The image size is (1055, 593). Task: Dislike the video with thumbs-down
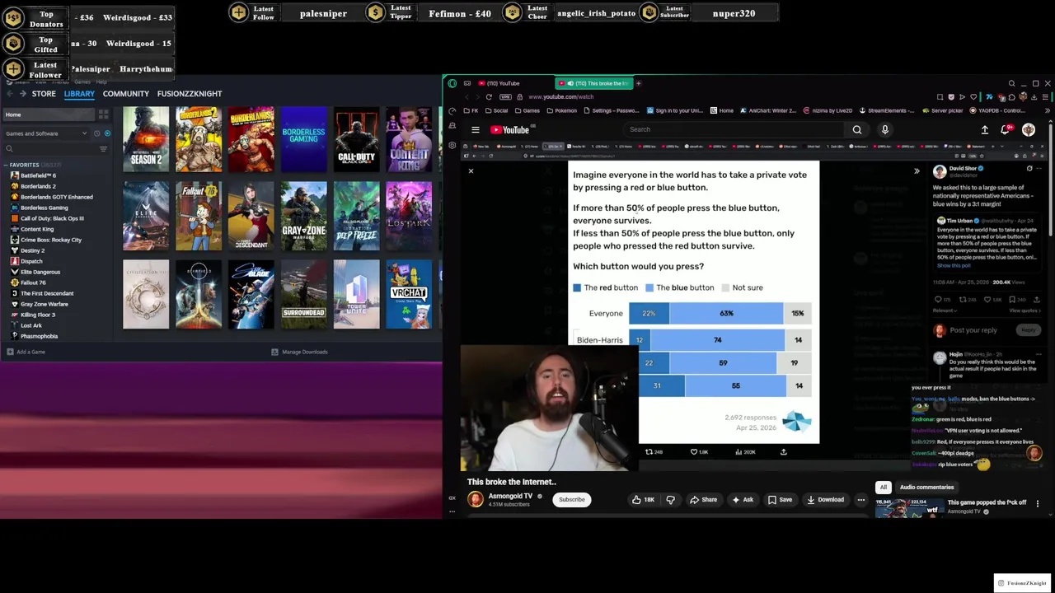click(670, 499)
